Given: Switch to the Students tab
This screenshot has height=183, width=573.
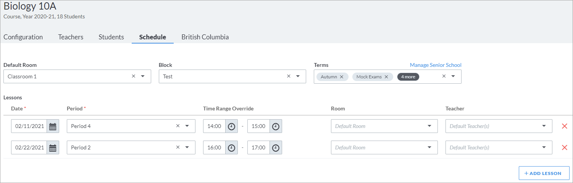Looking at the screenshot, I should [111, 37].
